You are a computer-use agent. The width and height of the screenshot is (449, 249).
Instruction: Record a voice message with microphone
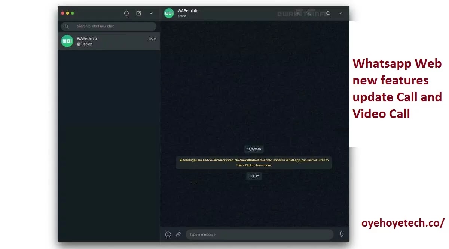[341, 234]
